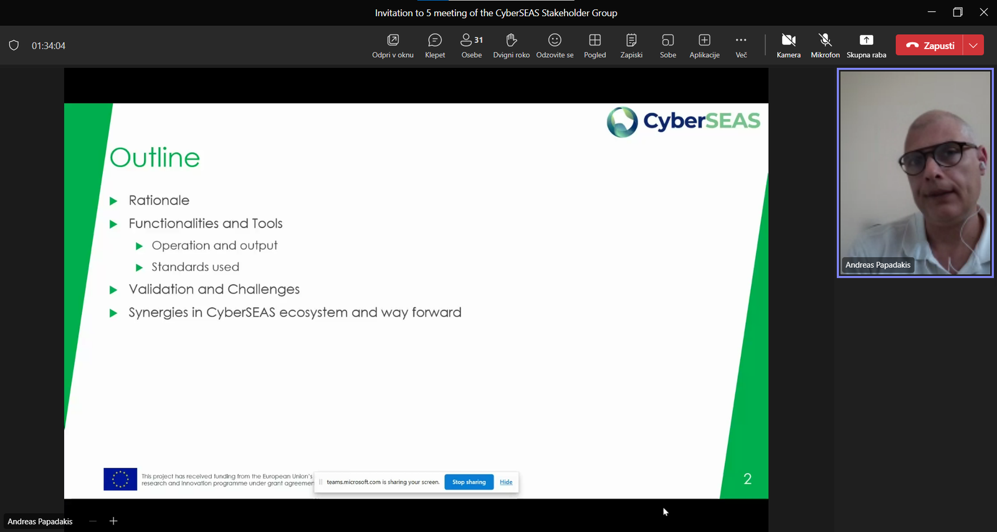Pop out meeting with Odpri v oknu
997x532 pixels.
(393, 45)
